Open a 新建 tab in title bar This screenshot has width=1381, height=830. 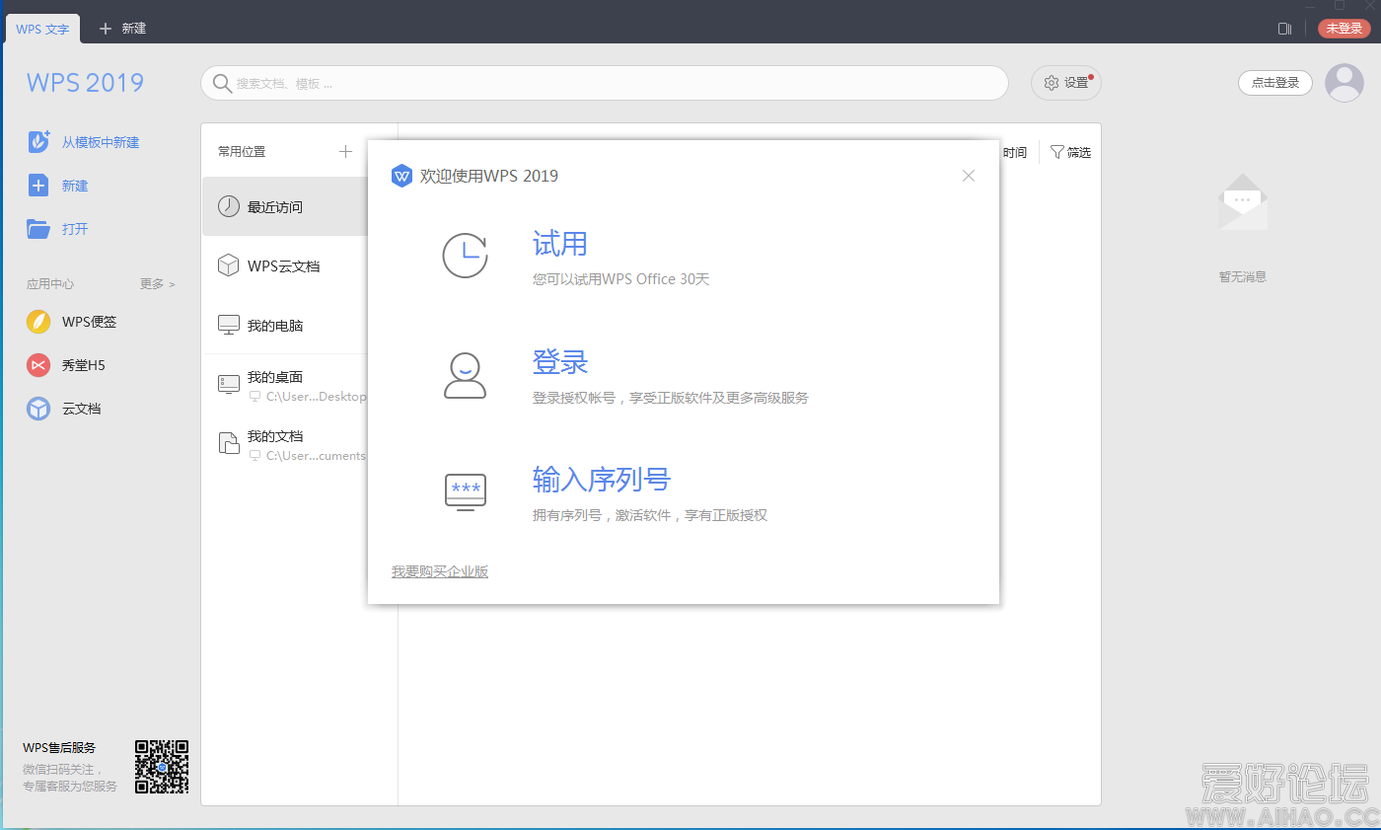(x=123, y=29)
